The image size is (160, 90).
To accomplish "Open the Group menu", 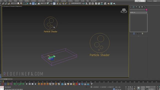I will pyautogui.click(x=10, y=1).
